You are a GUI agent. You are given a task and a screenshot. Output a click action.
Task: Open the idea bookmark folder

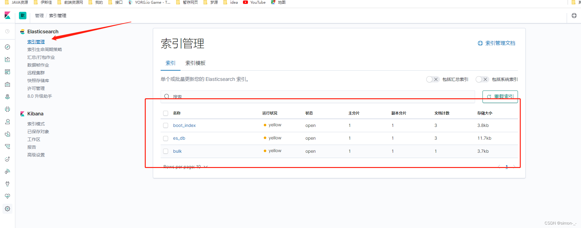coord(231,2)
